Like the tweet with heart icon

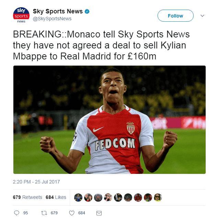coord(72,213)
